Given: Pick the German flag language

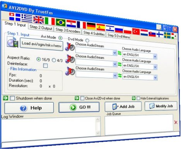Looking at the screenshot, I should point(91,26).
